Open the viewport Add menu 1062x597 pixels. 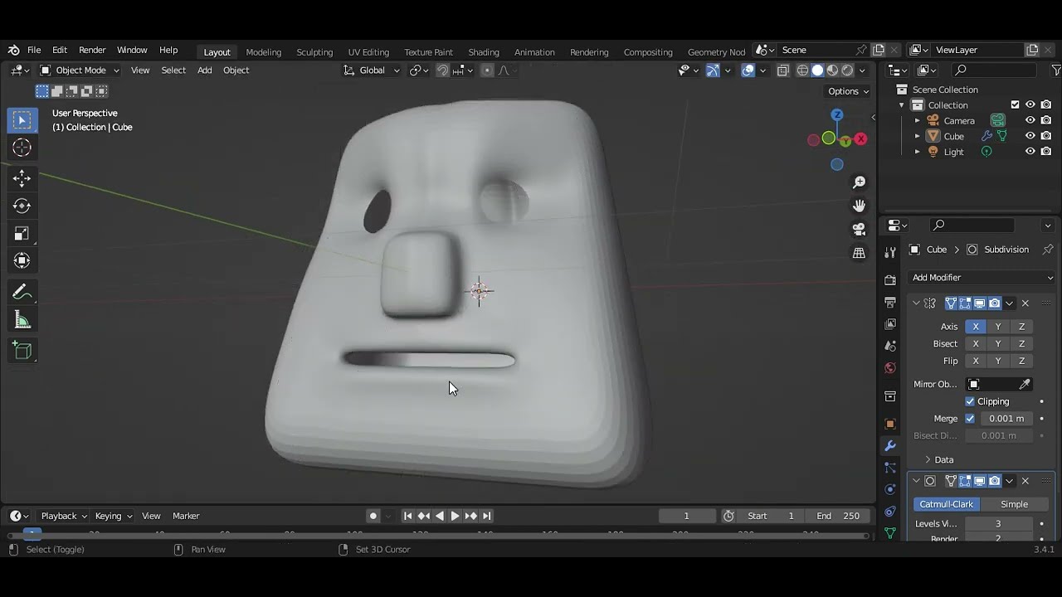tap(204, 70)
